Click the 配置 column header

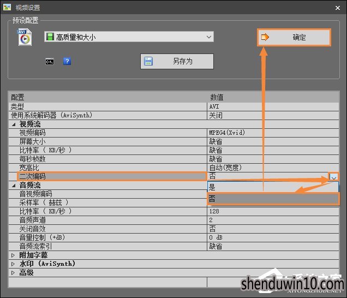(x=17, y=97)
